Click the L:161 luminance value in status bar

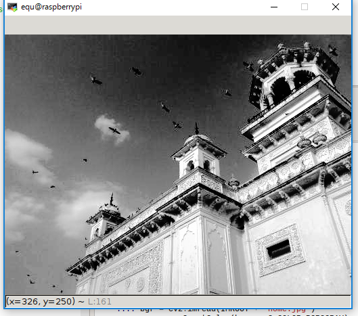[x=99, y=302]
